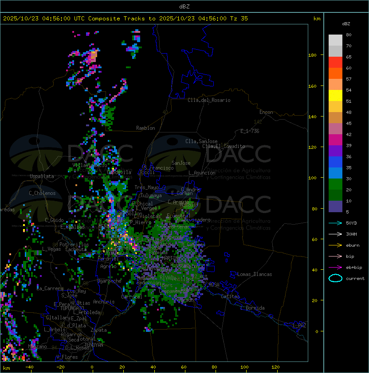The width and height of the screenshot is (369, 373).
Task: Click the 'L_Vegas' map label
Action: coord(51,249)
